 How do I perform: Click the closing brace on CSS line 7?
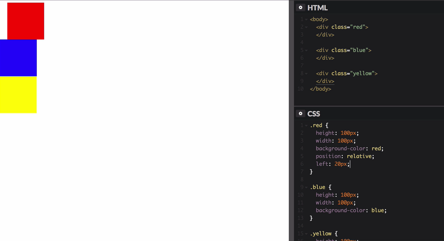311,172
